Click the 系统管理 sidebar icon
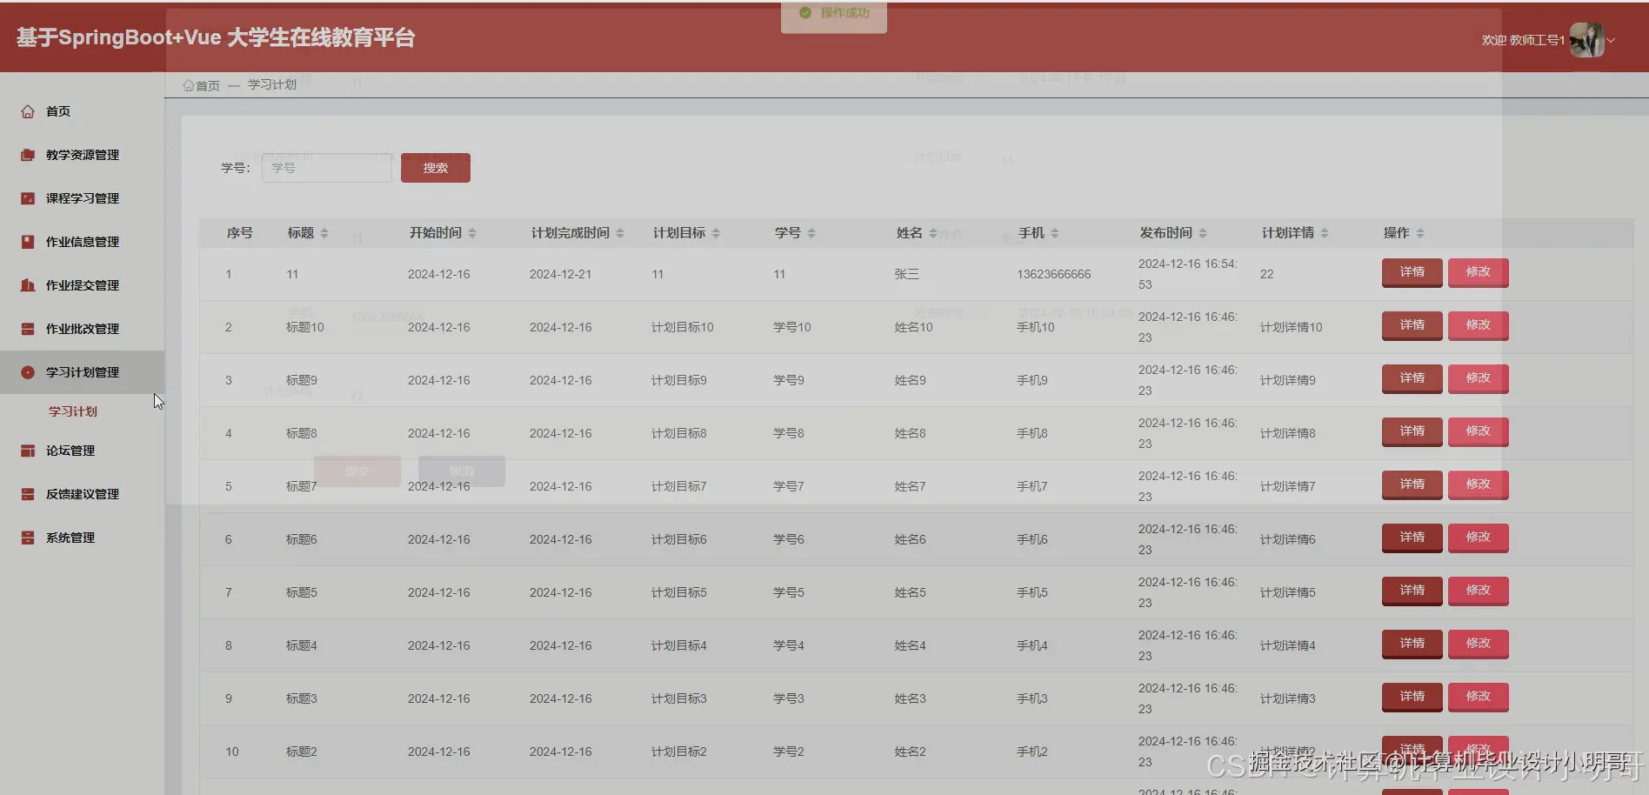This screenshot has width=1649, height=795. (x=28, y=538)
